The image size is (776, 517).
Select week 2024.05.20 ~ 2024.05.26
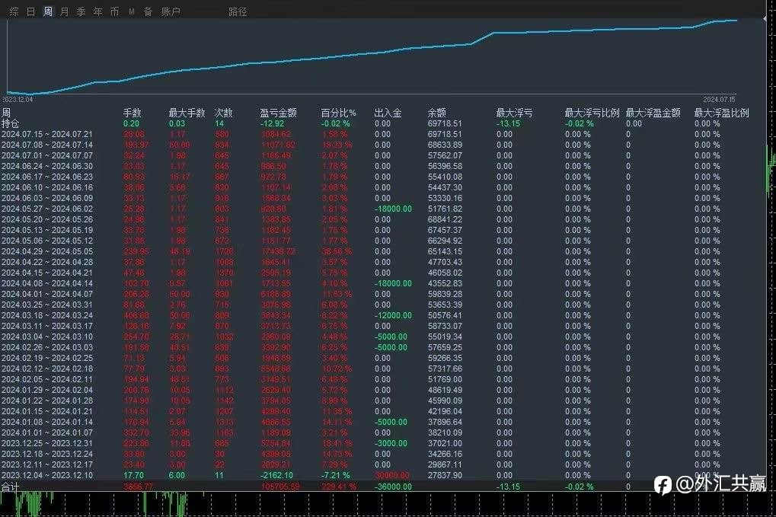pos(46,219)
